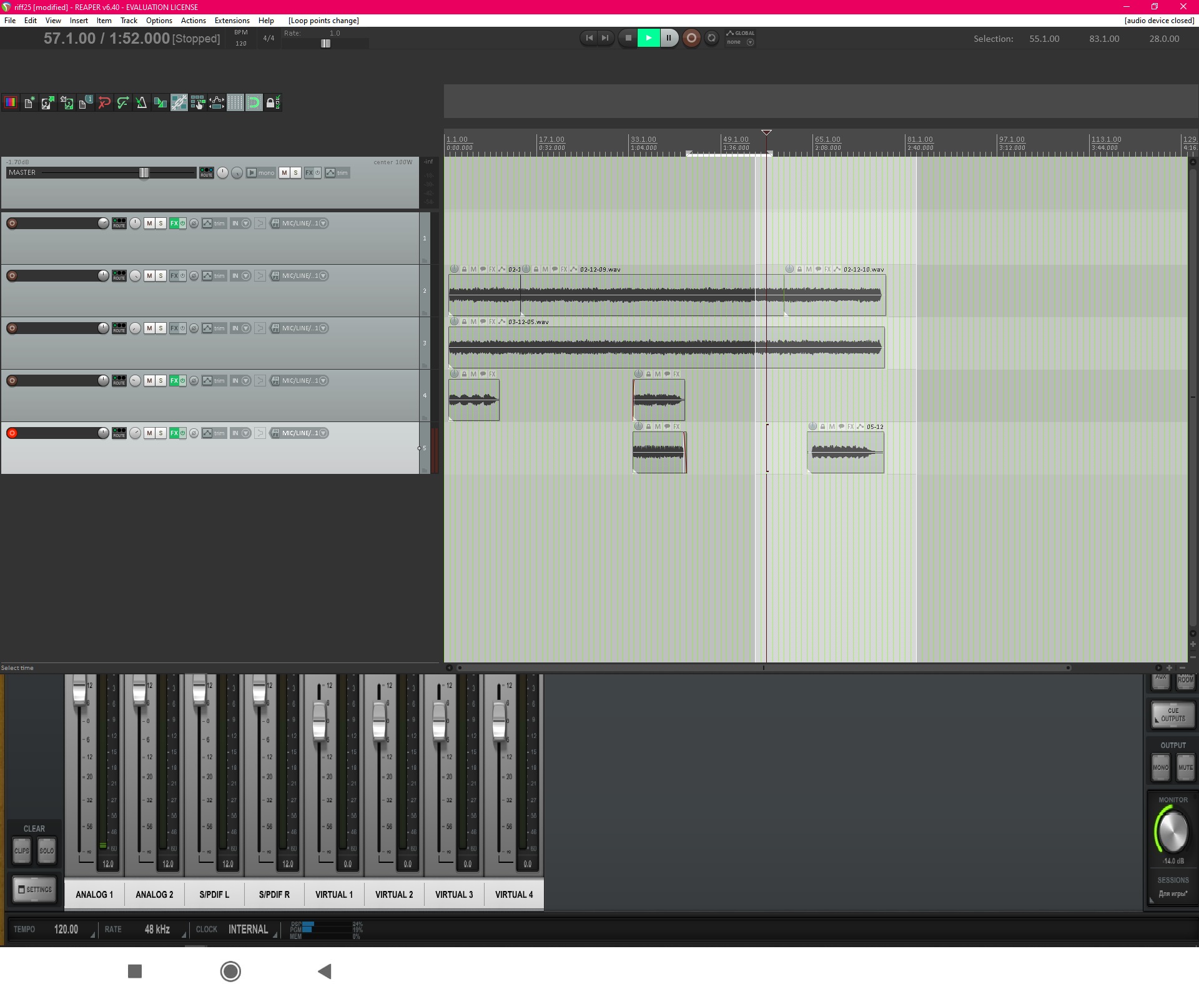Image resolution: width=1199 pixels, height=999 pixels.
Task: Click the playback rate slider handle
Action: [x=325, y=44]
